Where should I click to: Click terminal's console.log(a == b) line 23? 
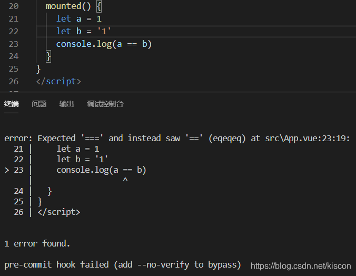[x=101, y=170]
